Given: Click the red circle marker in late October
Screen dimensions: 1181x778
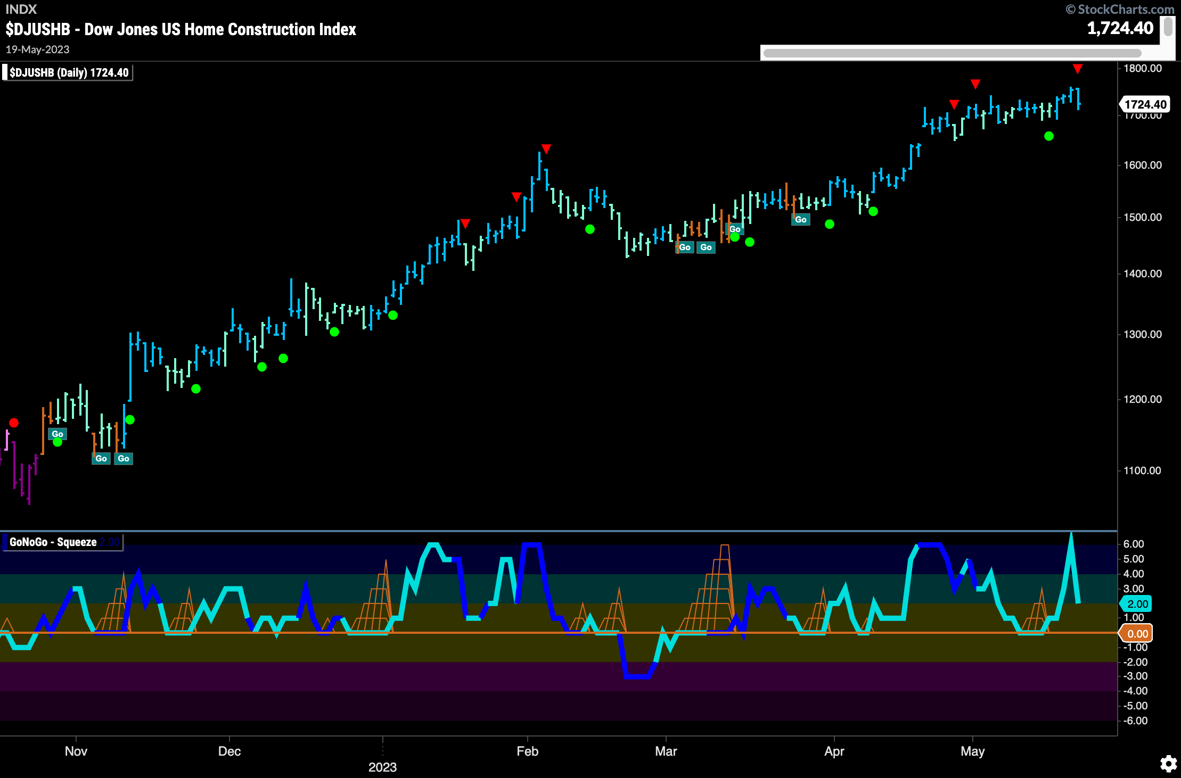Looking at the screenshot, I should [14, 423].
